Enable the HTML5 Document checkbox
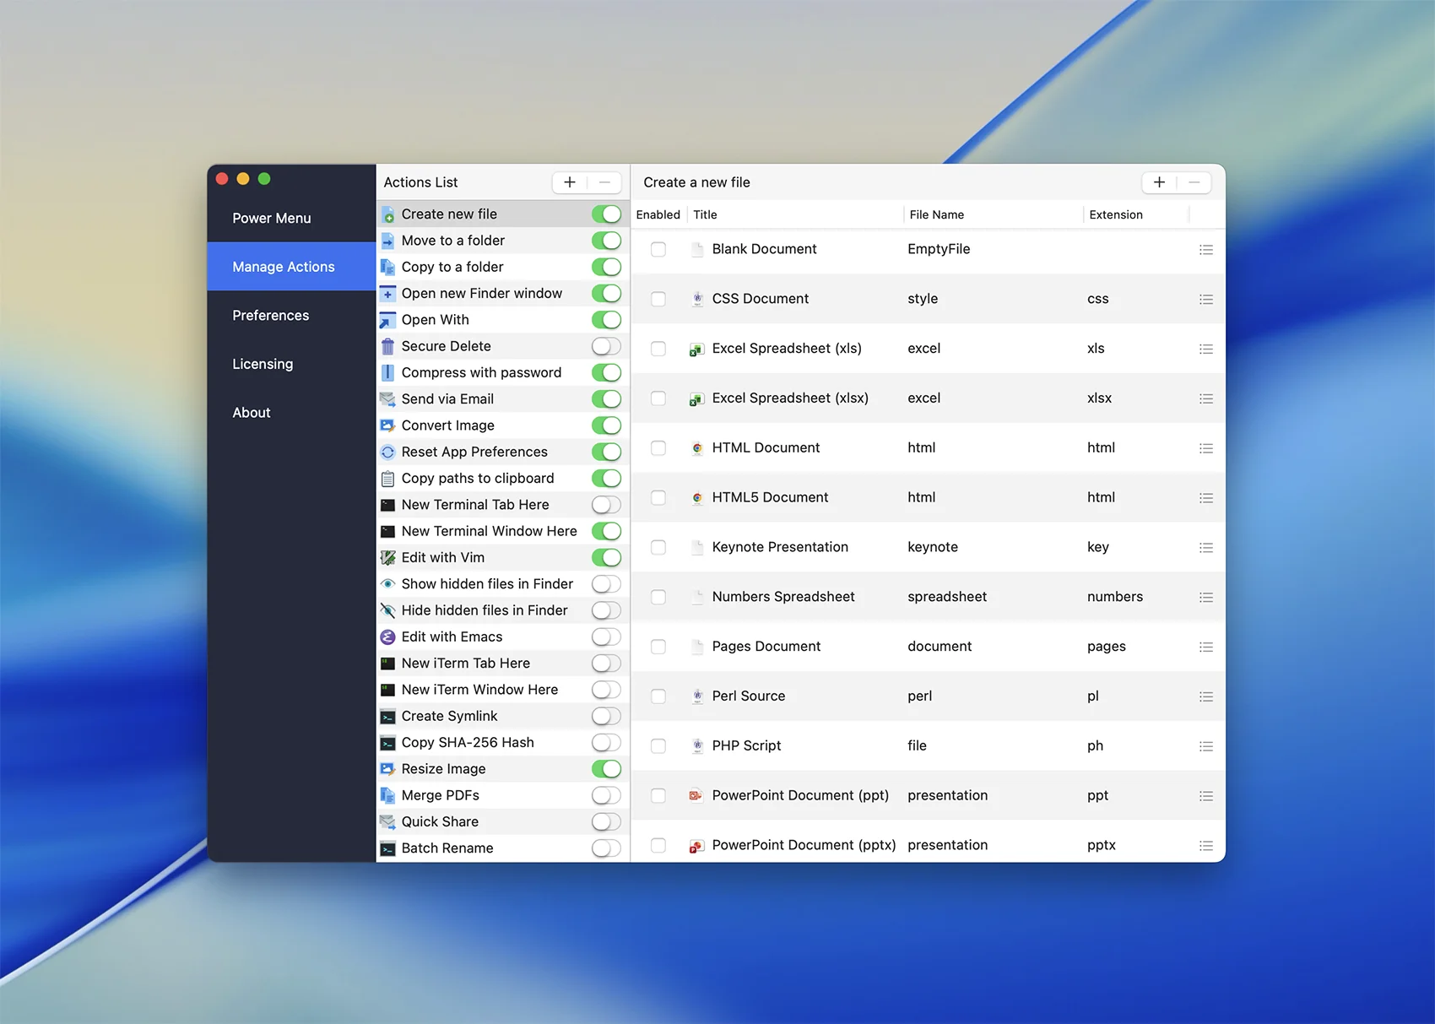Image resolution: width=1435 pixels, height=1024 pixels. pyautogui.click(x=658, y=498)
